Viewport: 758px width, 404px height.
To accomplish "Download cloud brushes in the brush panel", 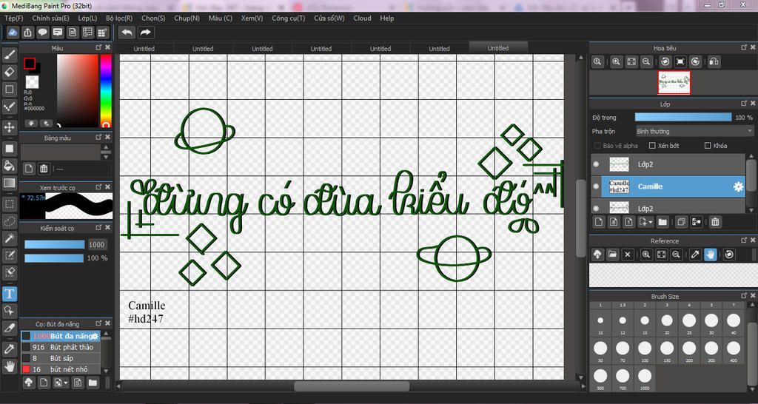I will [x=29, y=383].
